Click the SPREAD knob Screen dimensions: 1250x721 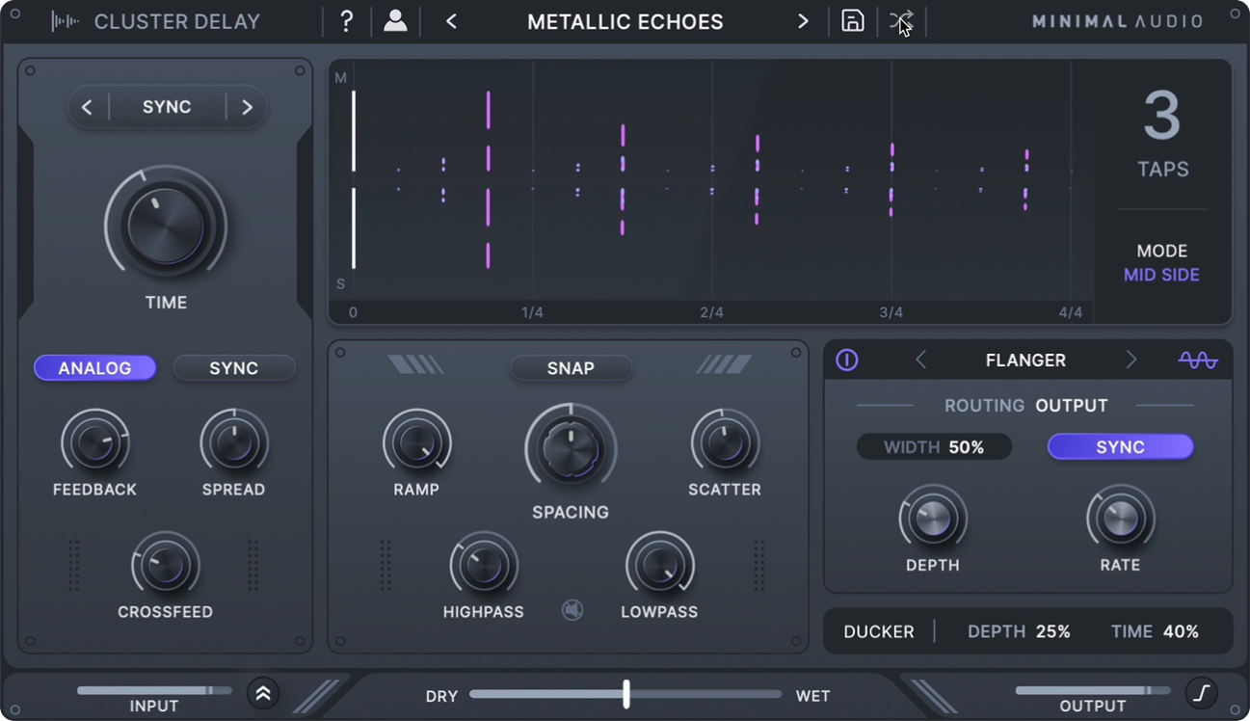[233, 442]
